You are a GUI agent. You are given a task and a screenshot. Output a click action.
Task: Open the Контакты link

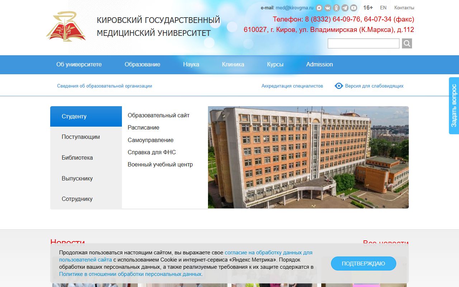(x=404, y=8)
